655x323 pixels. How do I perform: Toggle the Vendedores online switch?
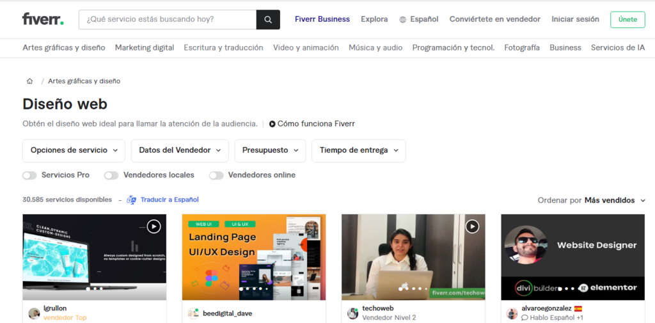pyautogui.click(x=216, y=175)
